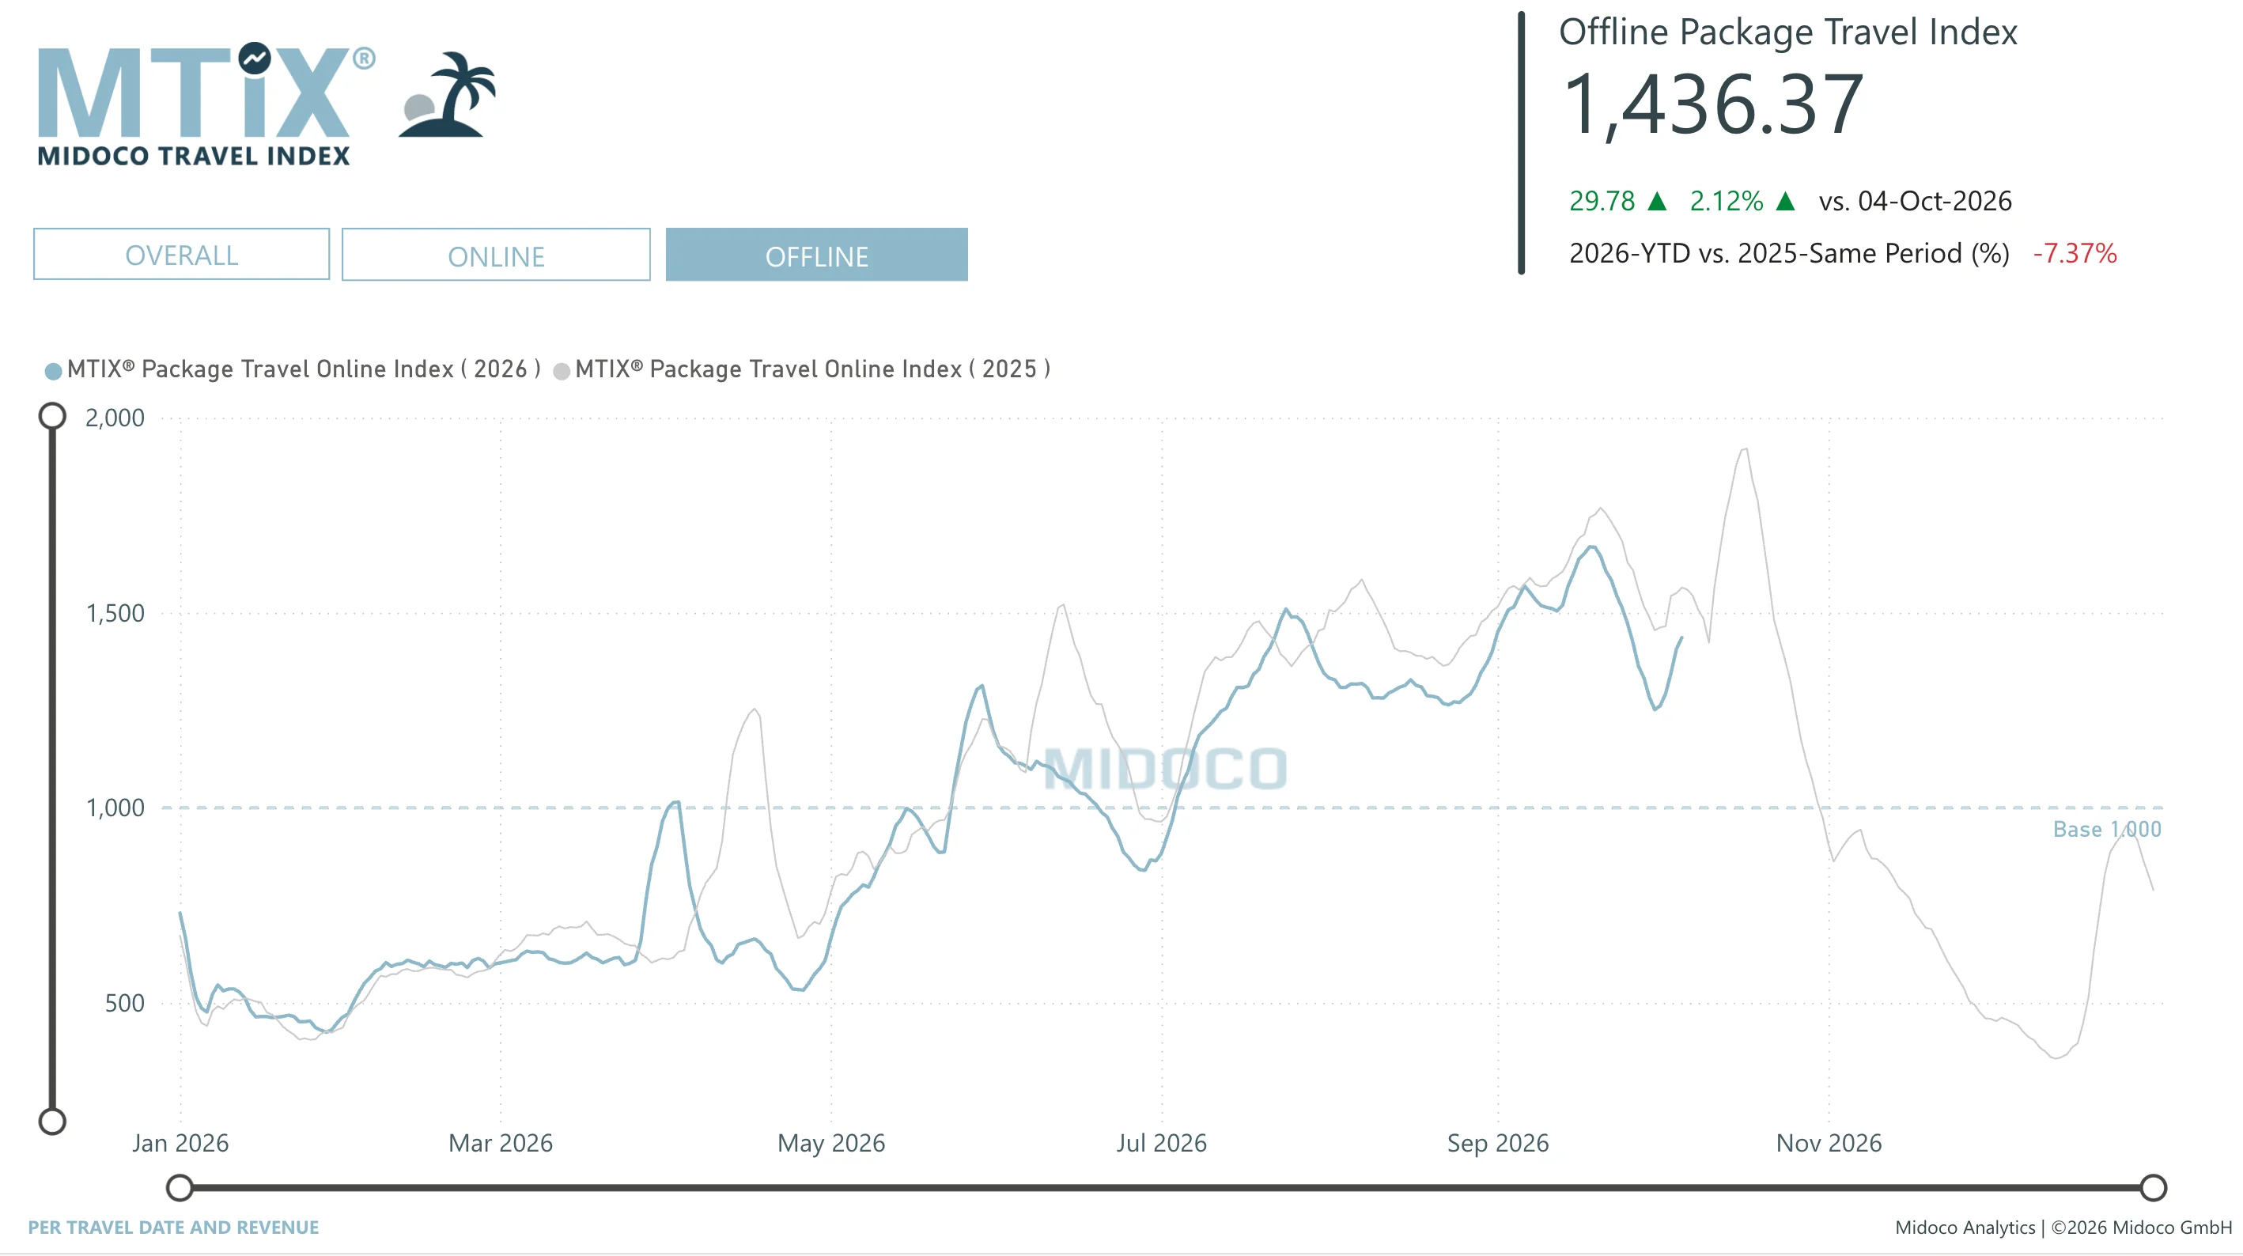The width and height of the screenshot is (2243, 1256).
Task: Select the OFFLINE tab
Action: click(817, 255)
